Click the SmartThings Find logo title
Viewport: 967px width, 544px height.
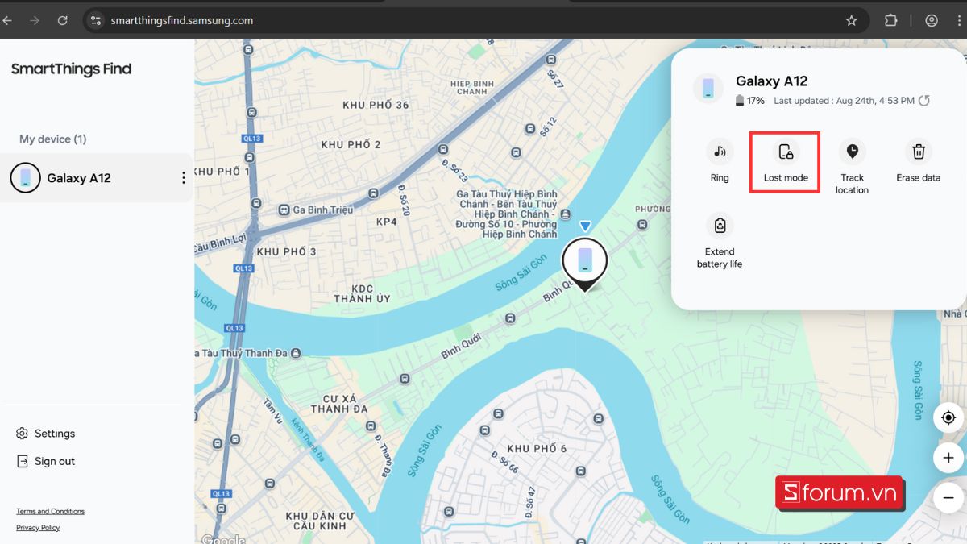[71, 69]
